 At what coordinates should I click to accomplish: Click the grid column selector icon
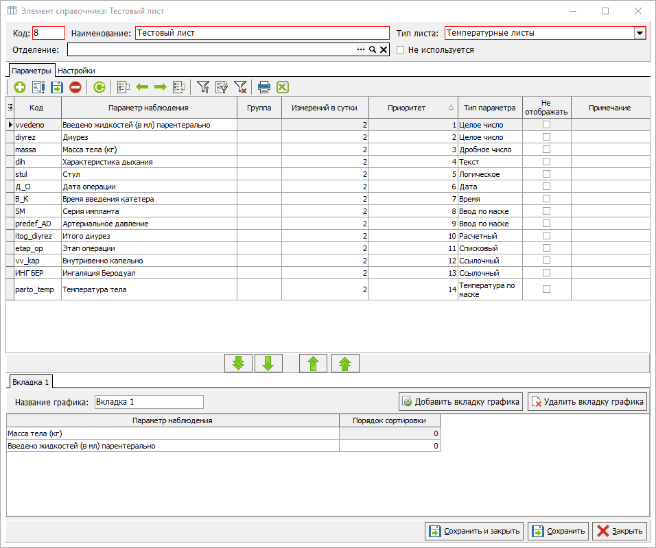[10, 108]
